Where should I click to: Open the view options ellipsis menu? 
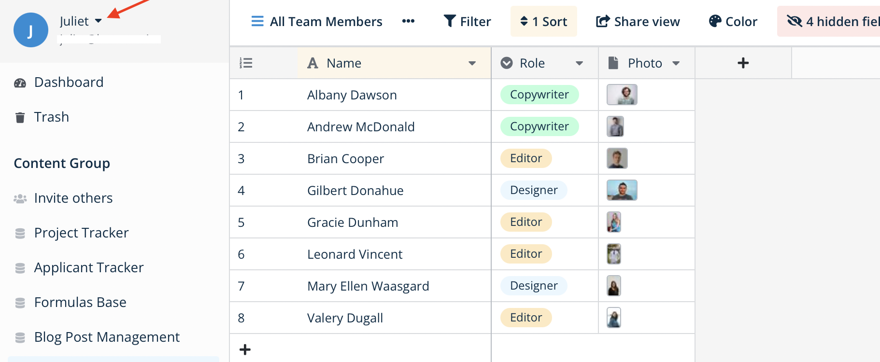[408, 21]
